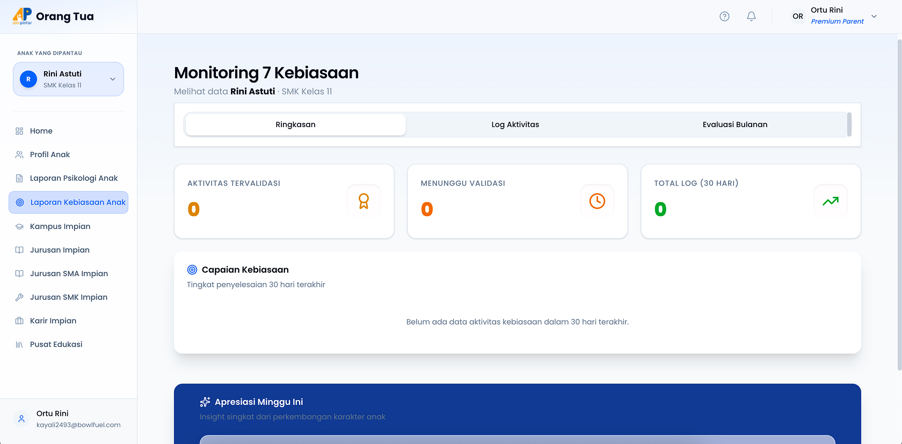Click the Apresiasi Minggu Ini heading
The image size is (902, 444).
coord(259,402)
